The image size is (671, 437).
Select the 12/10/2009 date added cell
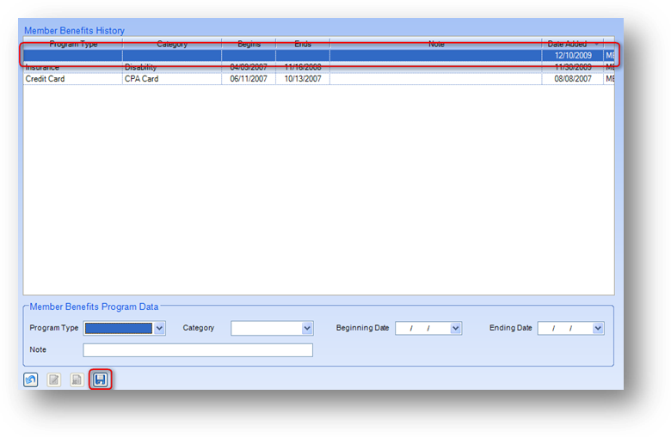573,56
